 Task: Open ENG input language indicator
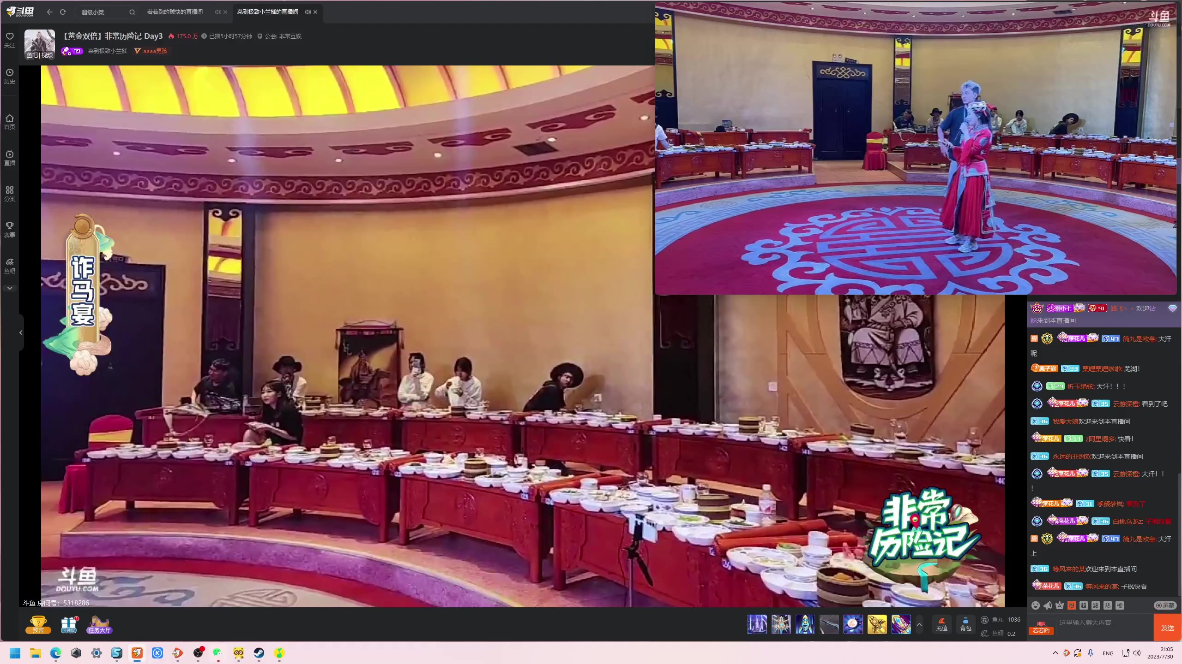coord(1108,653)
